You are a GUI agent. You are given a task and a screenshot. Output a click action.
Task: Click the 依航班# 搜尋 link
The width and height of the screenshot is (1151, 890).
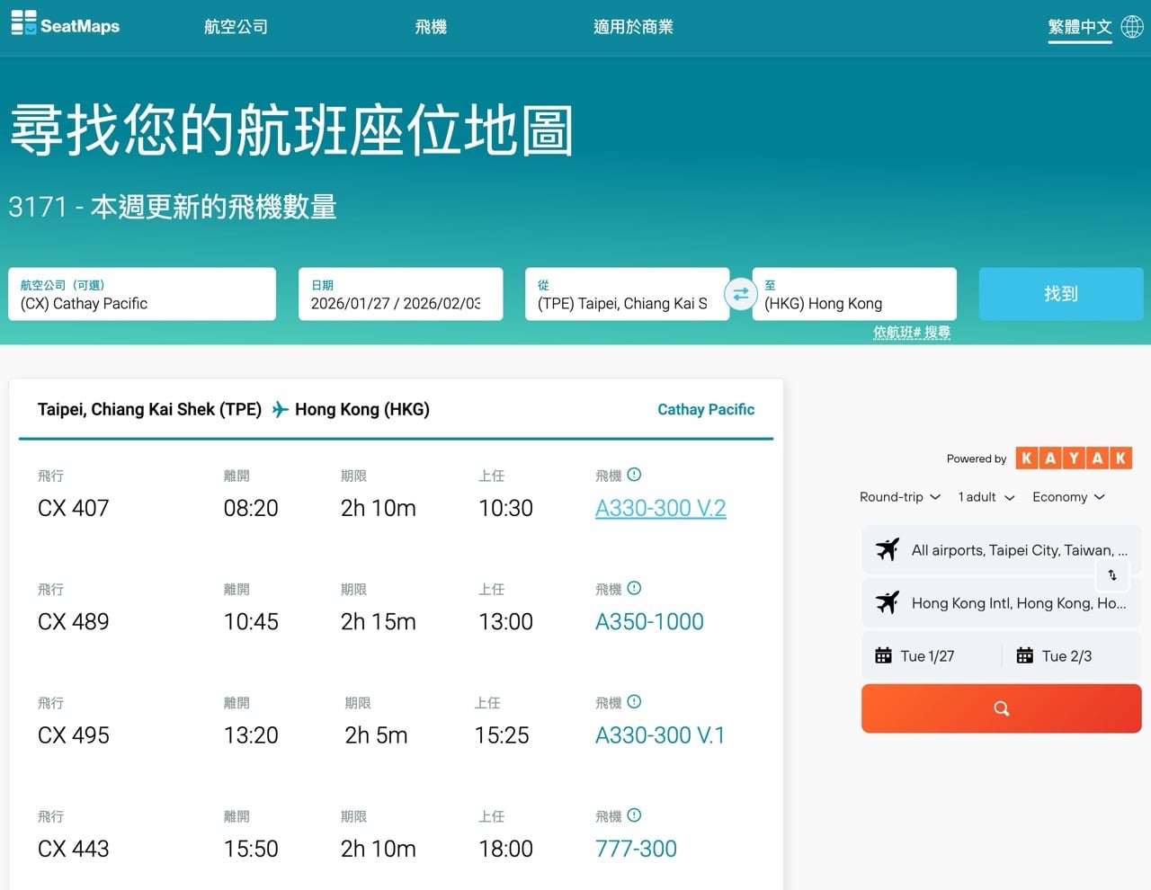pyautogui.click(x=912, y=332)
